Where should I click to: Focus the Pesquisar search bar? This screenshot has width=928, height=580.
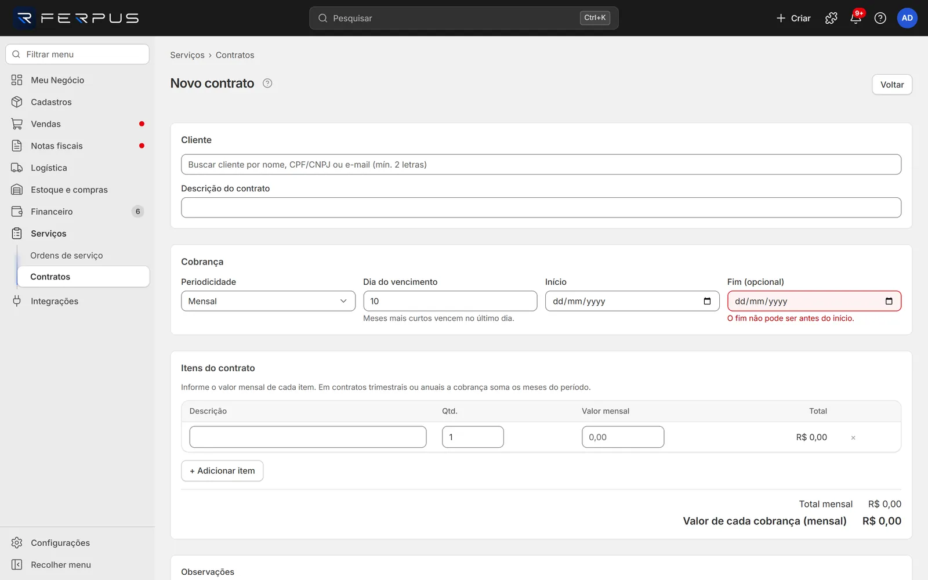[464, 18]
